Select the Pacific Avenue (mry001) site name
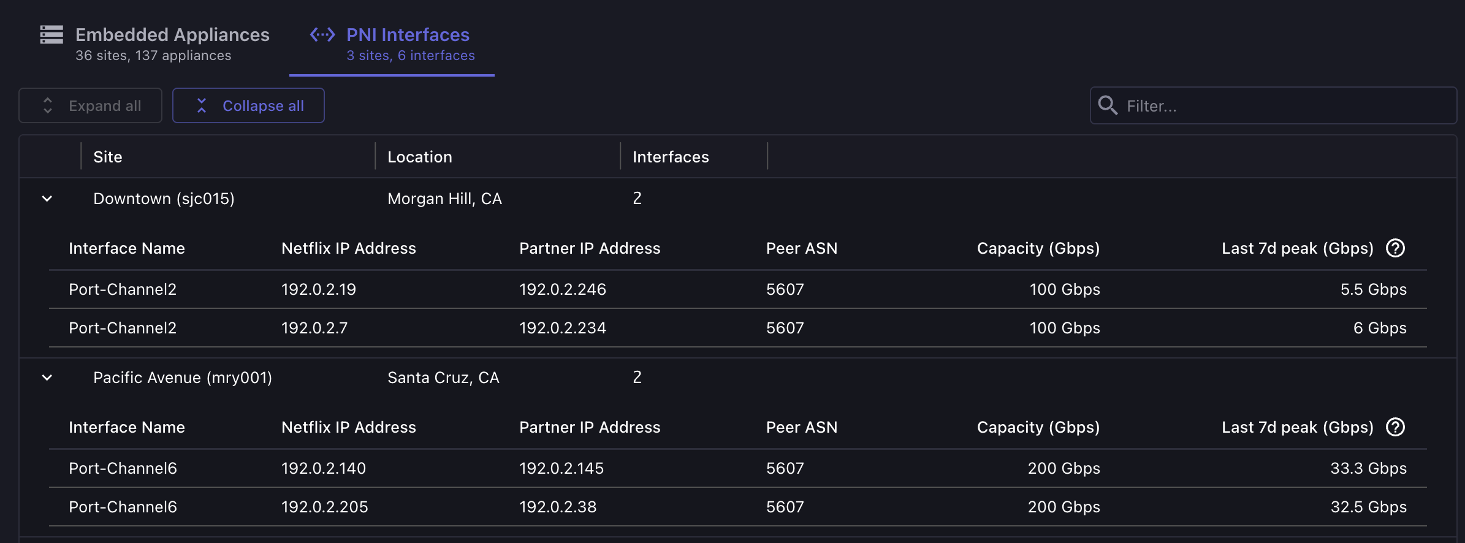The image size is (1465, 543). (183, 378)
